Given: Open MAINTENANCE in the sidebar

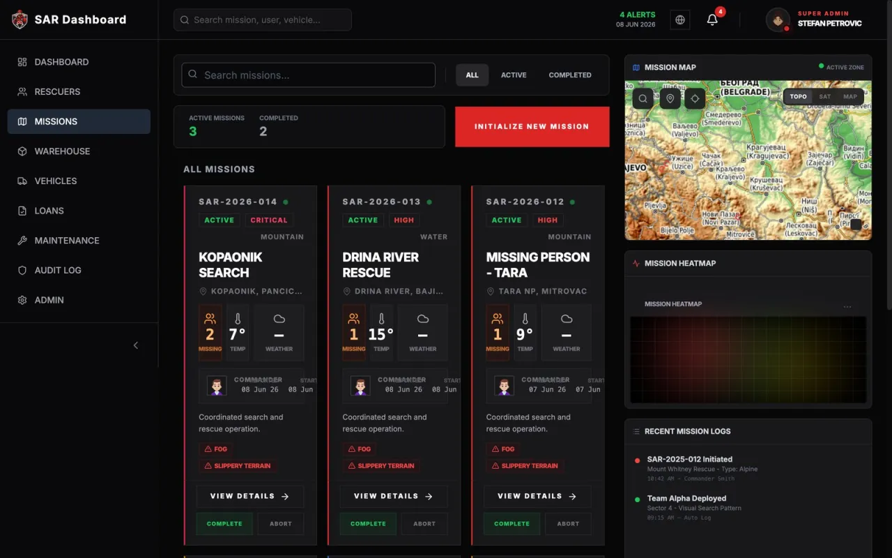Looking at the screenshot, I should pyautogui.click(x=79, y=241).
